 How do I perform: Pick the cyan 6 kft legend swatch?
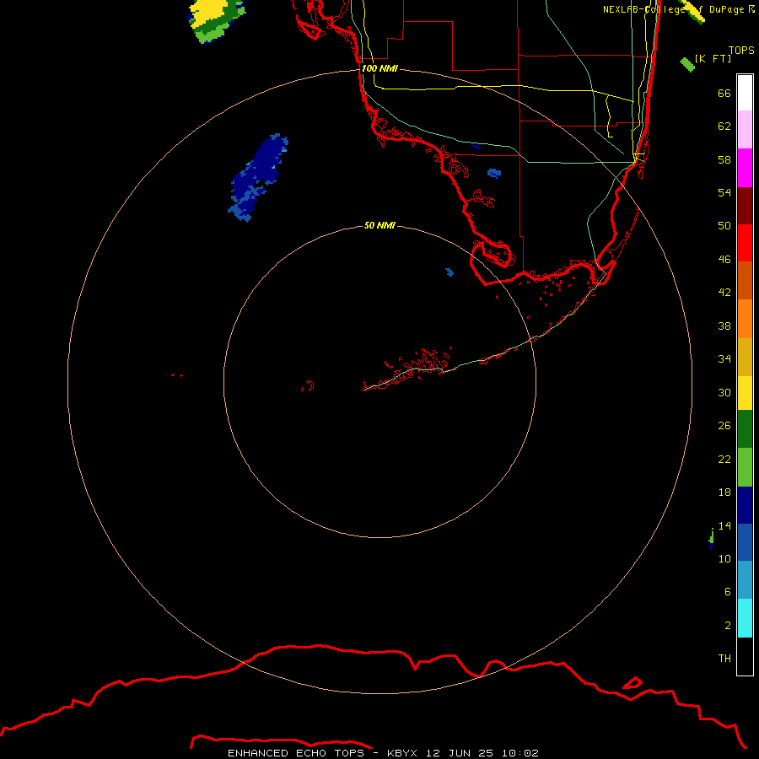point(745,618)
